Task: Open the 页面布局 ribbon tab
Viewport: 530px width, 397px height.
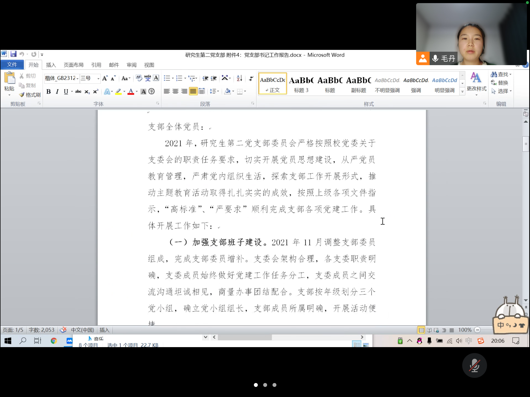Action: click(73, 65)
